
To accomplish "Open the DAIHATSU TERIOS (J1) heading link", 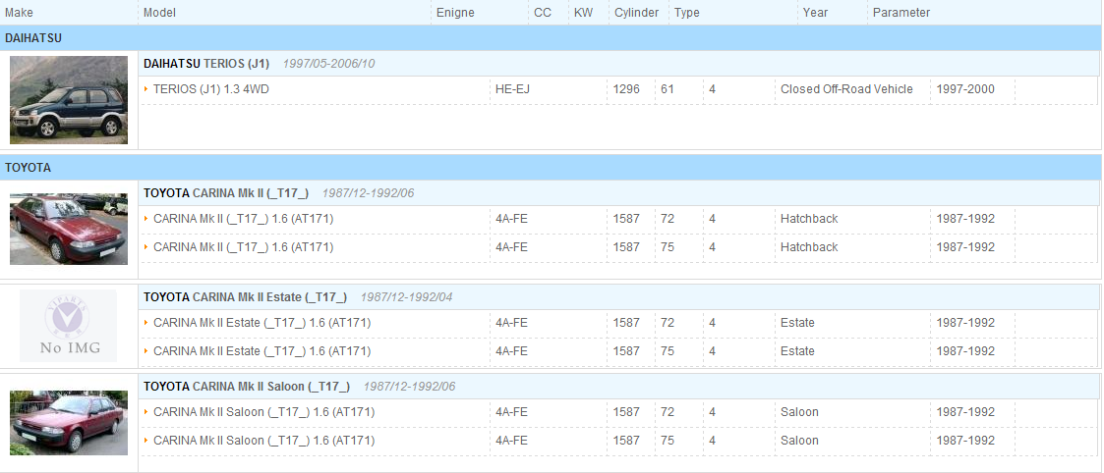I will [206, 63].
